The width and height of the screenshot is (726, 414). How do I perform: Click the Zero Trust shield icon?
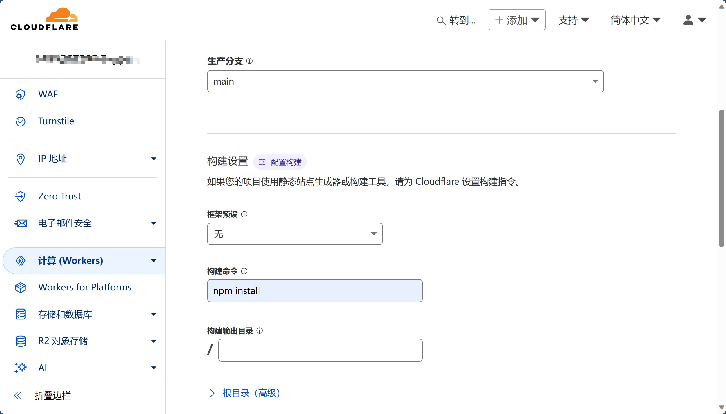20,196
